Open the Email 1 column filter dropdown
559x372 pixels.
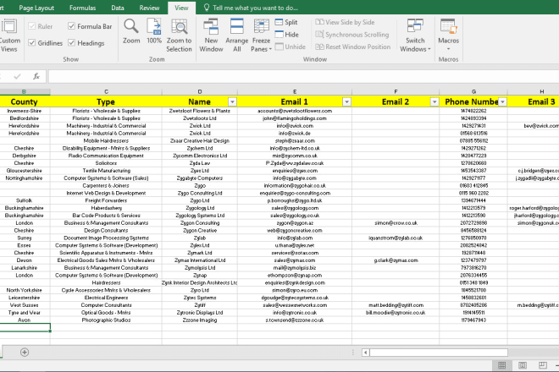[346, 102]
